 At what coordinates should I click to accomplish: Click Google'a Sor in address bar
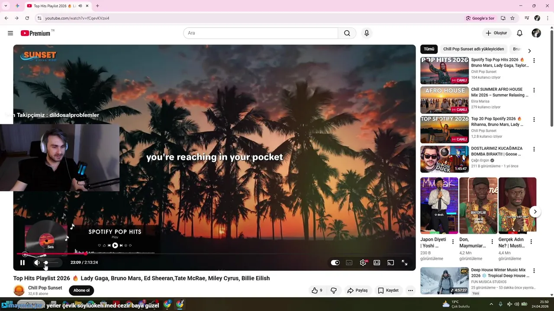click(480, 18)
